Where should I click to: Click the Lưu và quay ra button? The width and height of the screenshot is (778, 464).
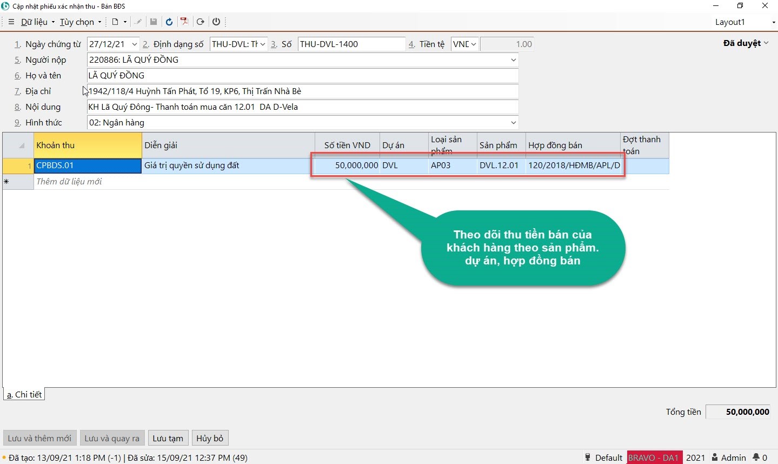point(112,439)
